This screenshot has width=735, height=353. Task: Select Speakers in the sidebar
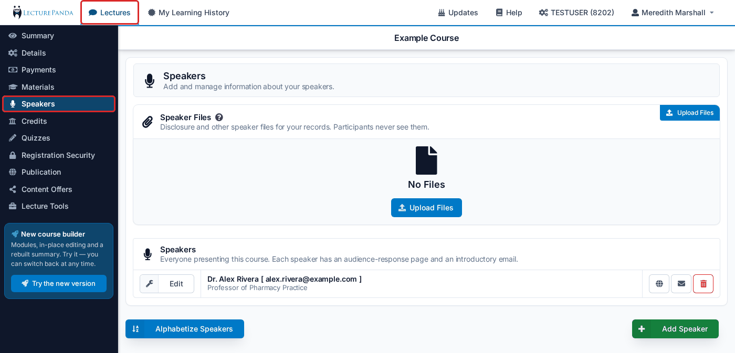tap(59, 104)
